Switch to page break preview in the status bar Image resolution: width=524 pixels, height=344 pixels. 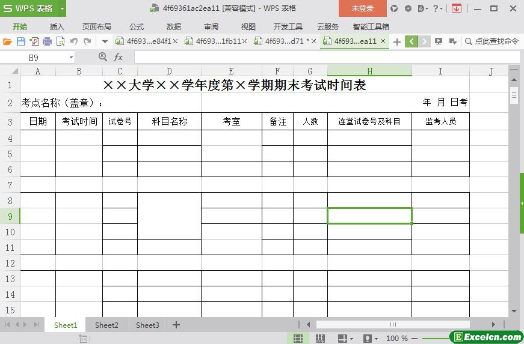[x=320, y=339]
